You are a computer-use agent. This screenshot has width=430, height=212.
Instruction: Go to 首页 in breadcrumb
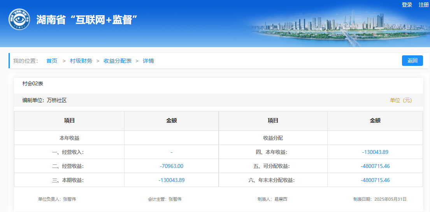[52, 61]
